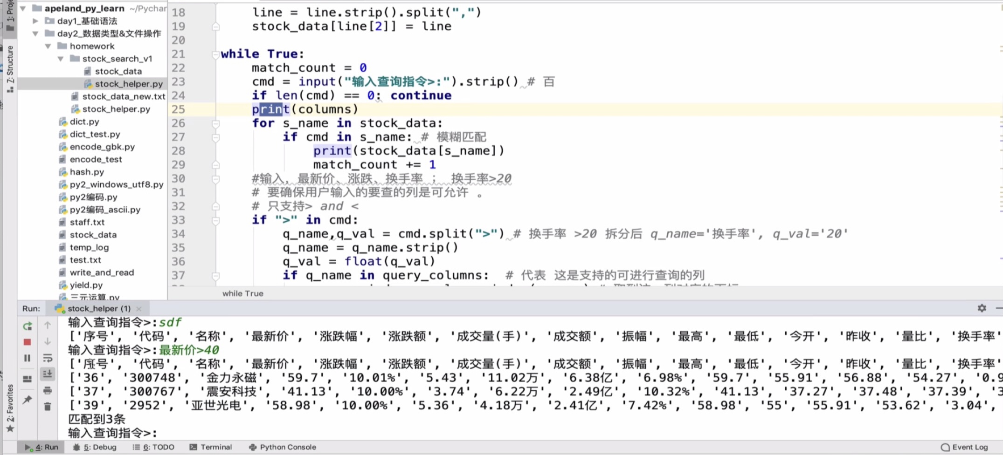Viewport: 1003px width, 455px height.
Task: Click line number 25 in the gutter
Action: tap(178, 109)
